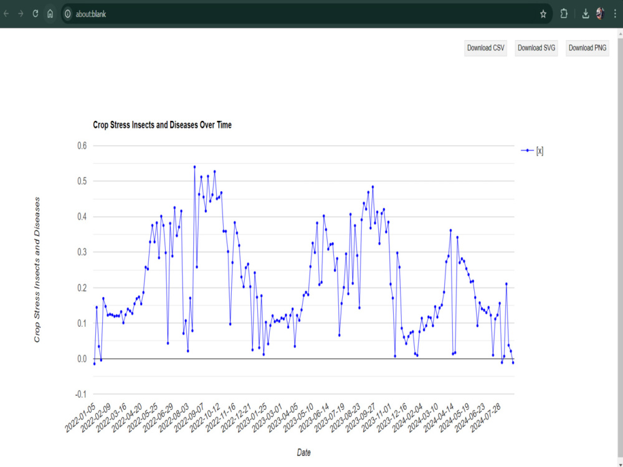Open the downloads icon
Viewport: 623px width, 467px height.
[x=585, y=14]
